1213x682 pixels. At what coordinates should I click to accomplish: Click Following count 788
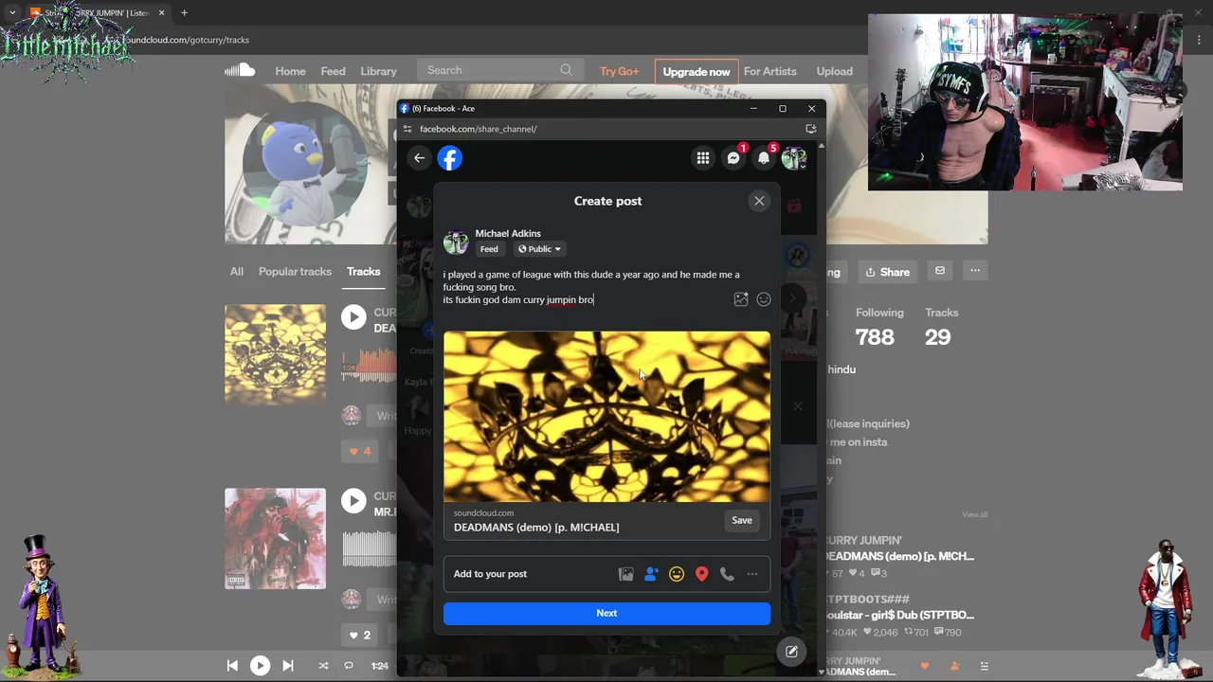pos(875,337)
